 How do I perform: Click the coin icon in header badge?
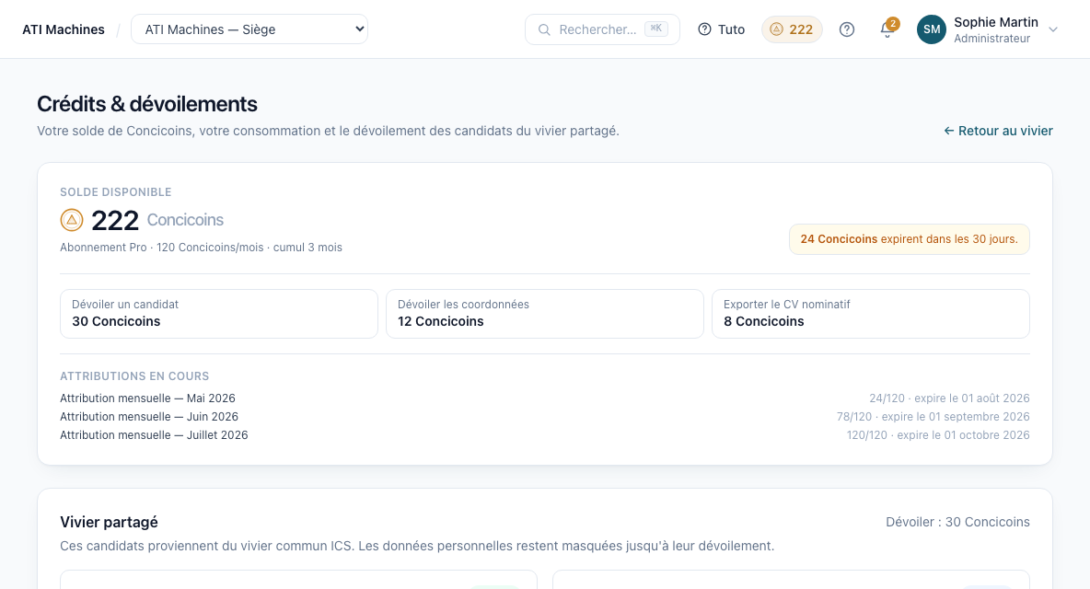coord(776,29)
